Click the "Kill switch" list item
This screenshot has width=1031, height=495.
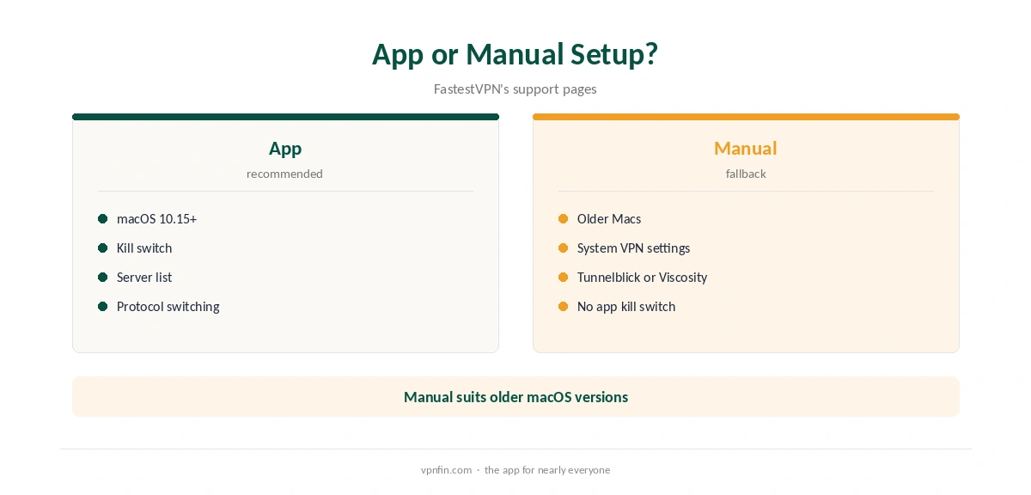coord(144,247)
